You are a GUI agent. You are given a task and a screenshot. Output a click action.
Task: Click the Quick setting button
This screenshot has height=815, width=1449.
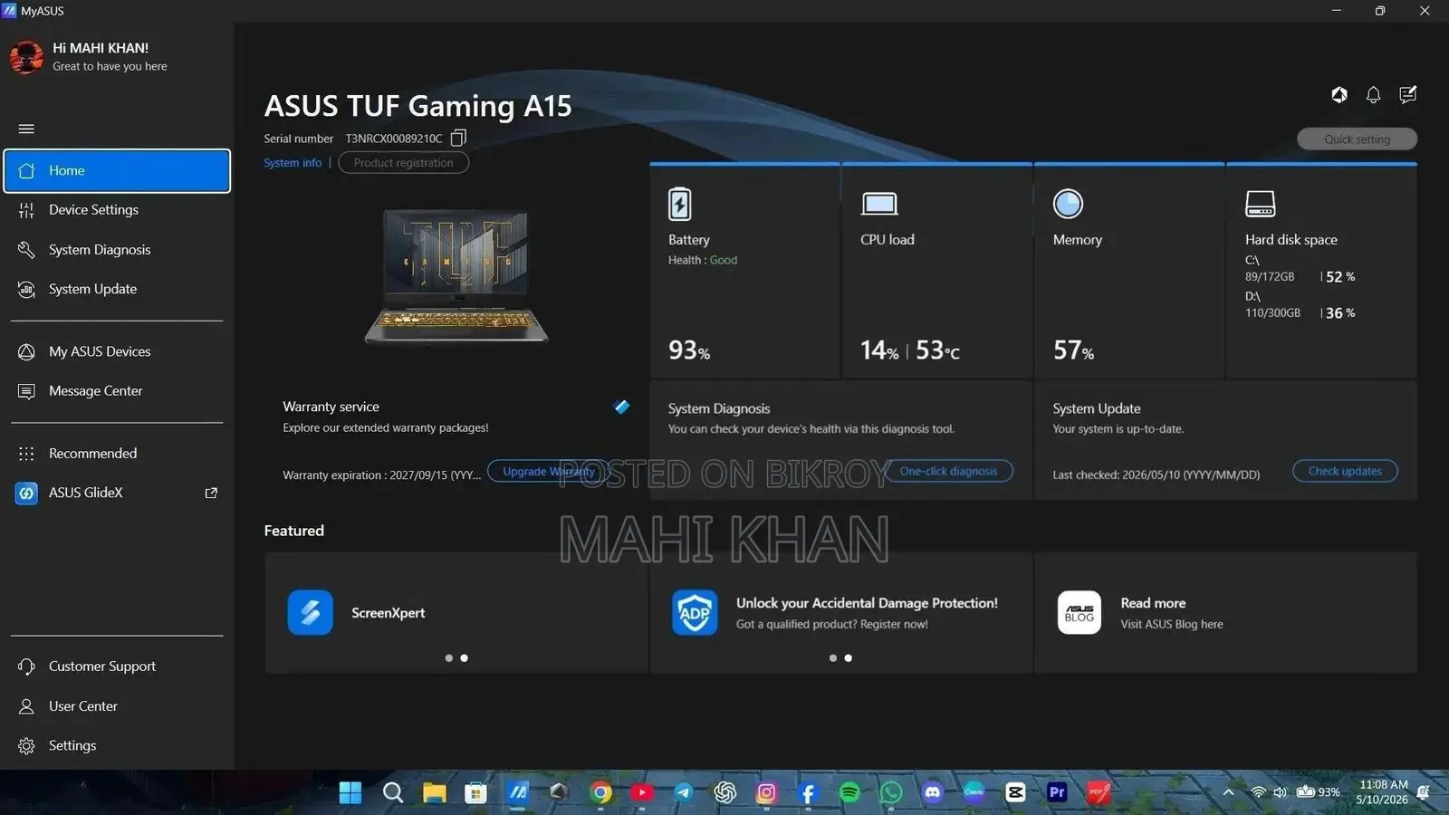pos(1357,139)
